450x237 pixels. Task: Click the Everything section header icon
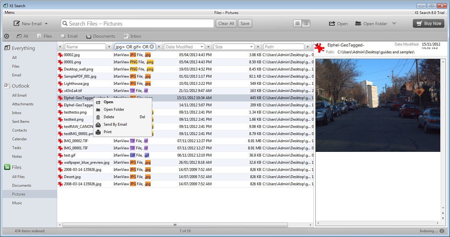(x=7, y=48)
